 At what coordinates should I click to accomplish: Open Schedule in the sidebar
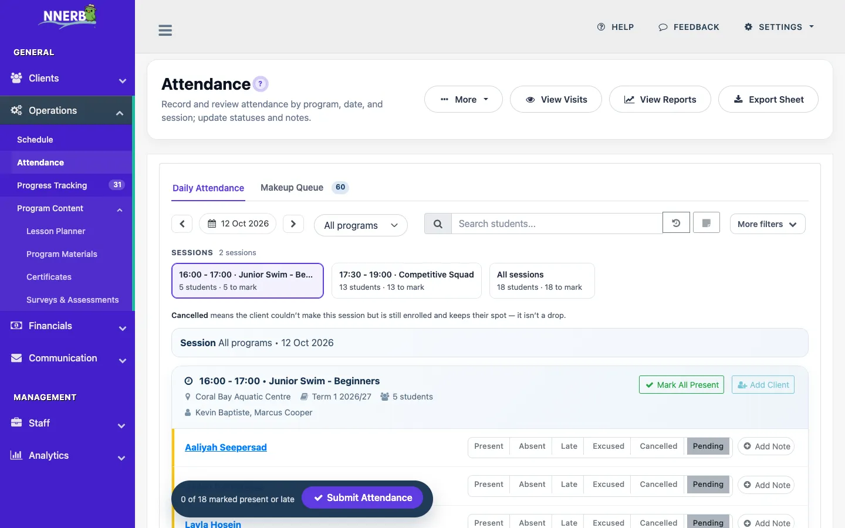coord(66,140)
